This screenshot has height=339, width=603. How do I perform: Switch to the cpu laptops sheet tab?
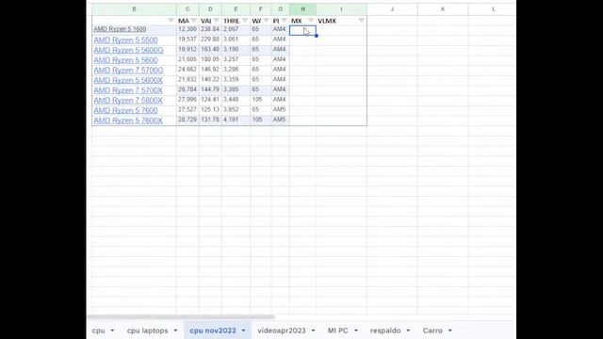147,331
